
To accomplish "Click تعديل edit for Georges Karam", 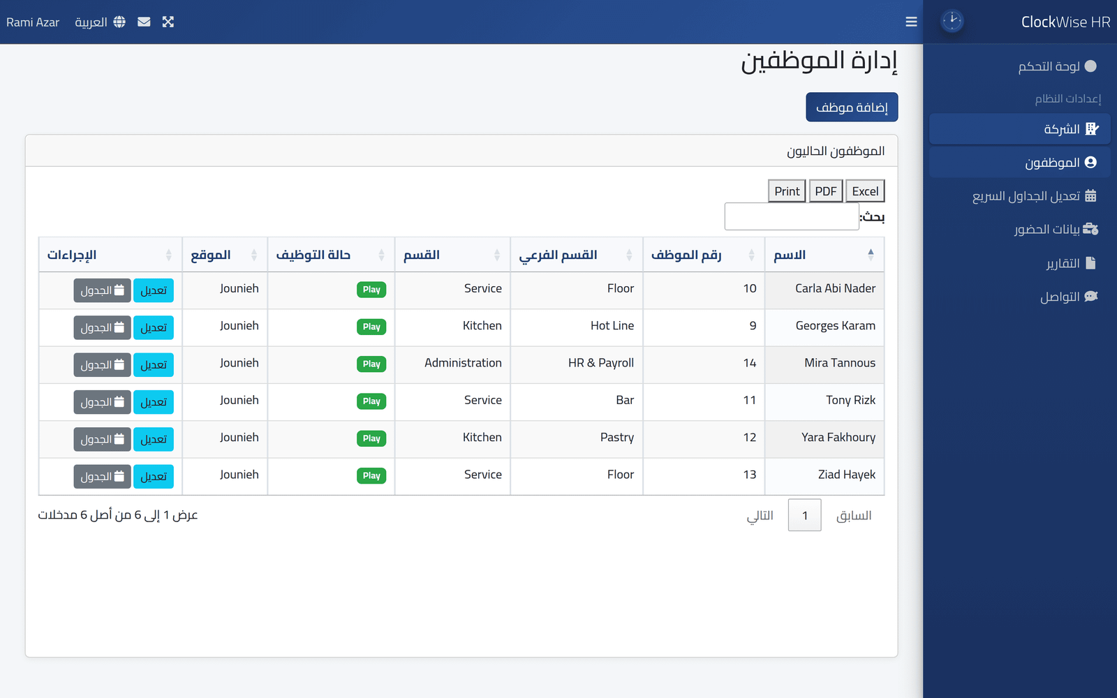I will [x=154, y=327].
